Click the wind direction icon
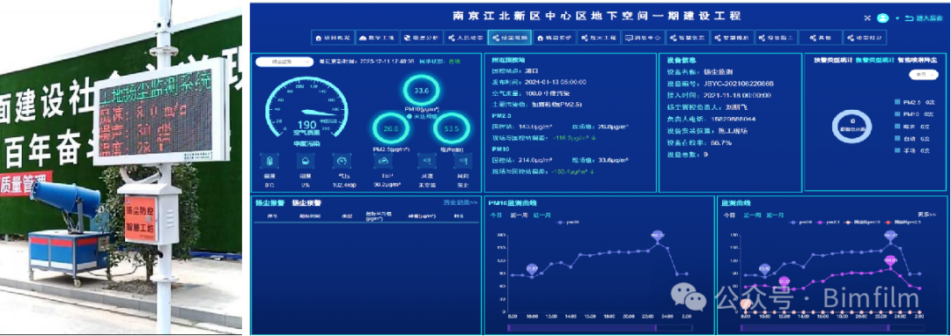951x336 pixels. 463,161
